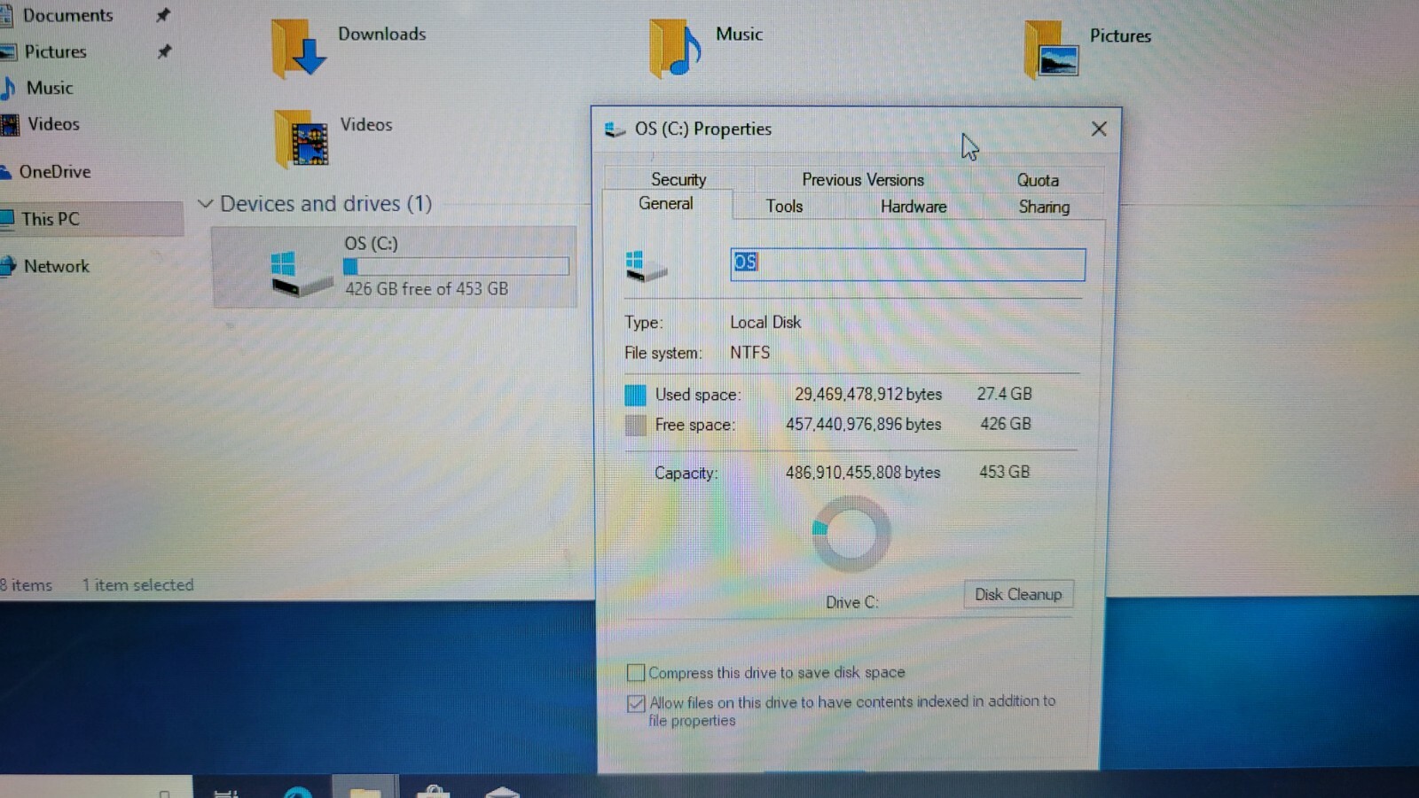Switch to the Sharing tab
This screenshot has width=1419, height=798.
(1044, 207)
